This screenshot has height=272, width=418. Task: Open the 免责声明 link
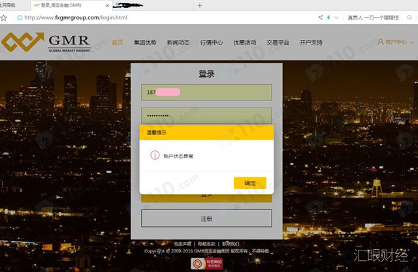click(183, 244)
